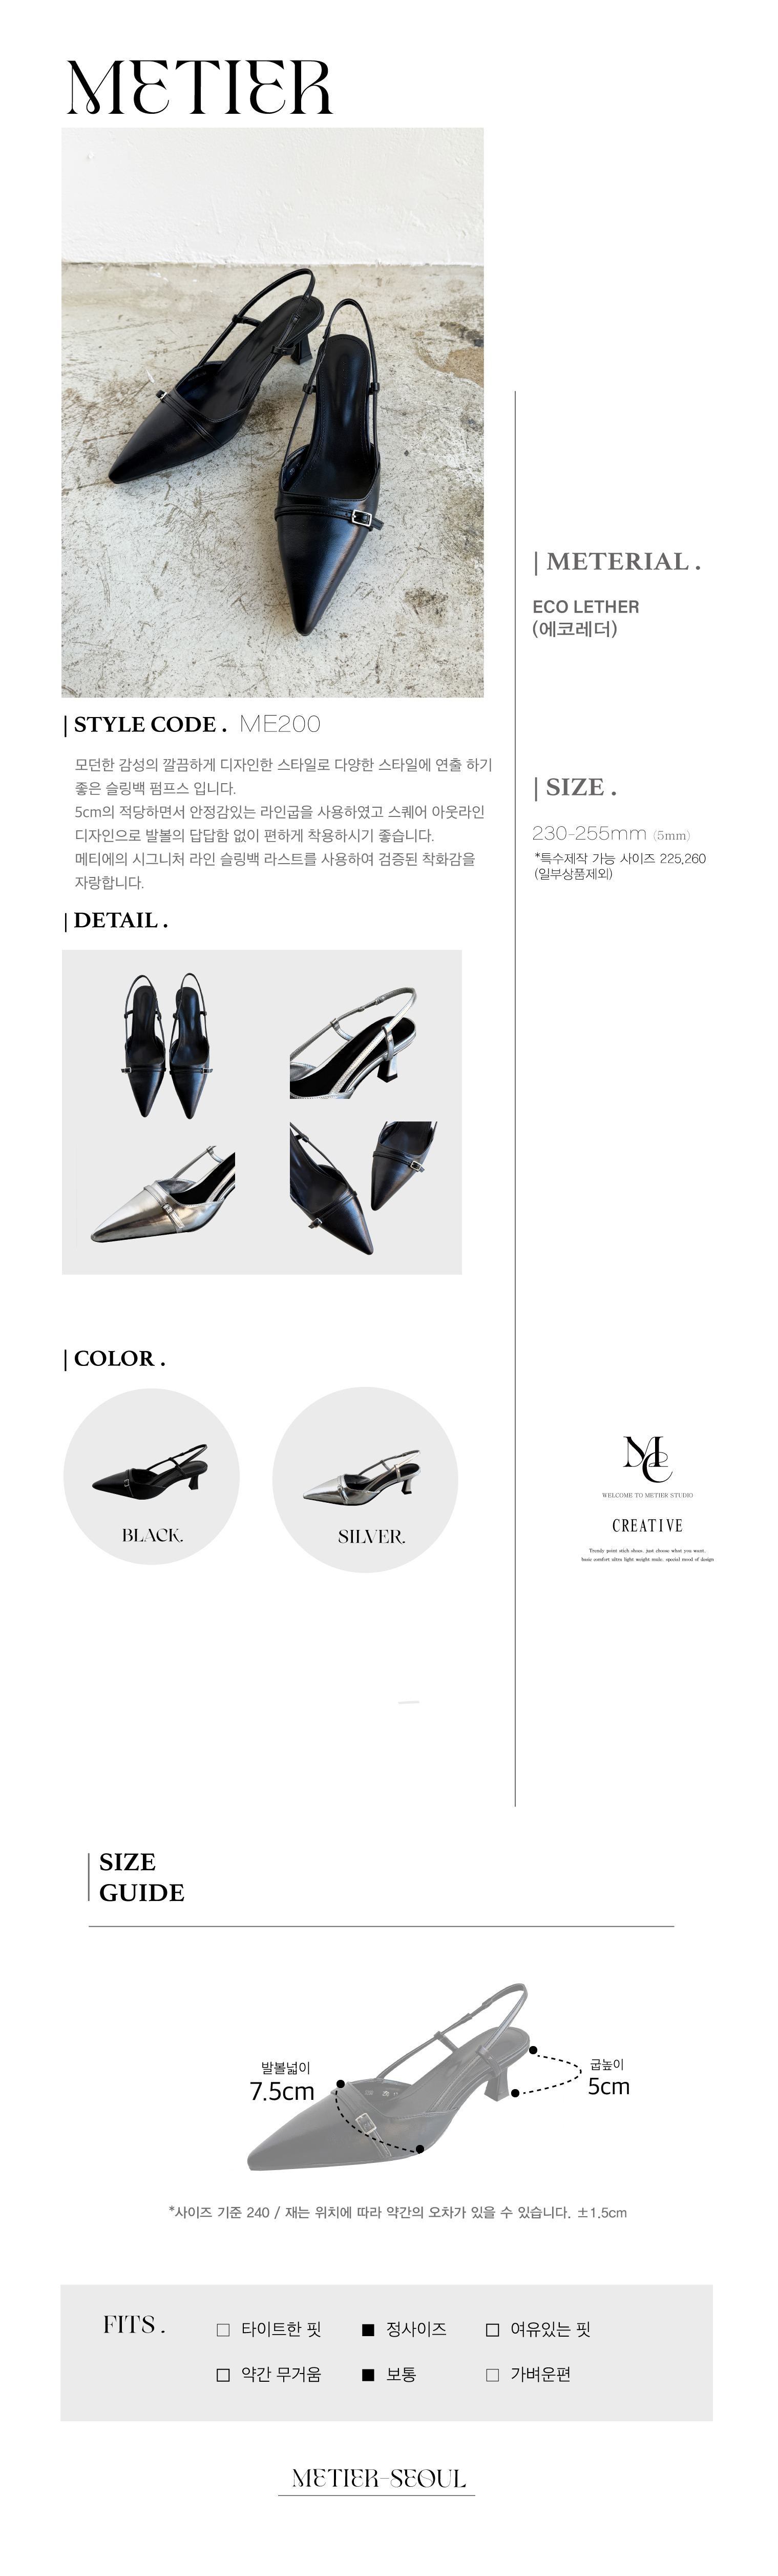Click the 7.5cm foot width label
The height and width of the screenshot is (2576, 778).
(282, 2092)
